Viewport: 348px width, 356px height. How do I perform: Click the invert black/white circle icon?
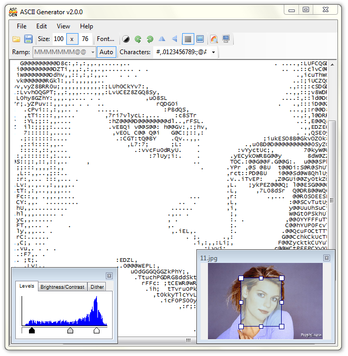pyautogui.click(x=126, y=39)
